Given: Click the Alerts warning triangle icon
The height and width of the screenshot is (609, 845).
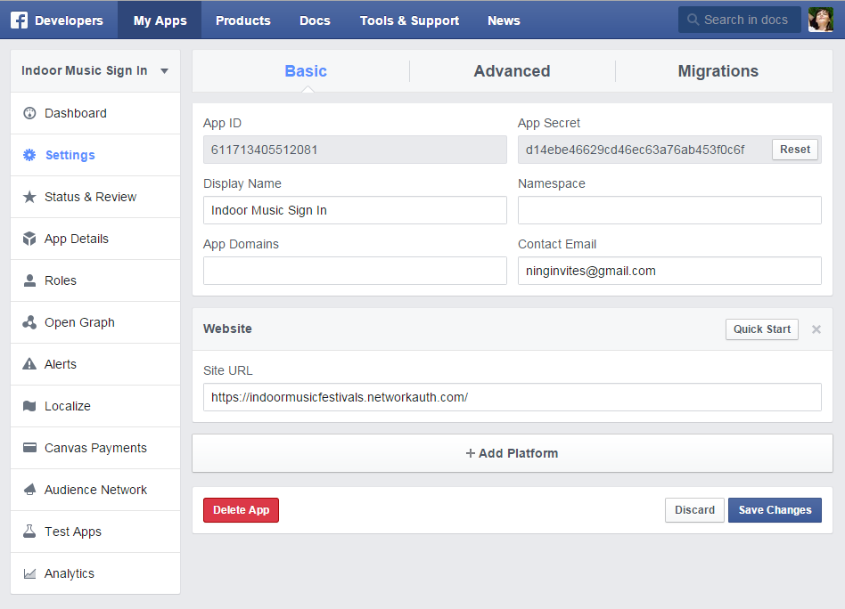Looking at the screenshot, I should [29, 364].
